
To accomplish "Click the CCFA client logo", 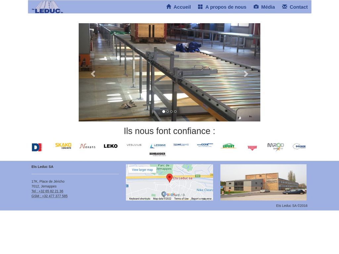I will pyautogui.click(x=205, y=145).
